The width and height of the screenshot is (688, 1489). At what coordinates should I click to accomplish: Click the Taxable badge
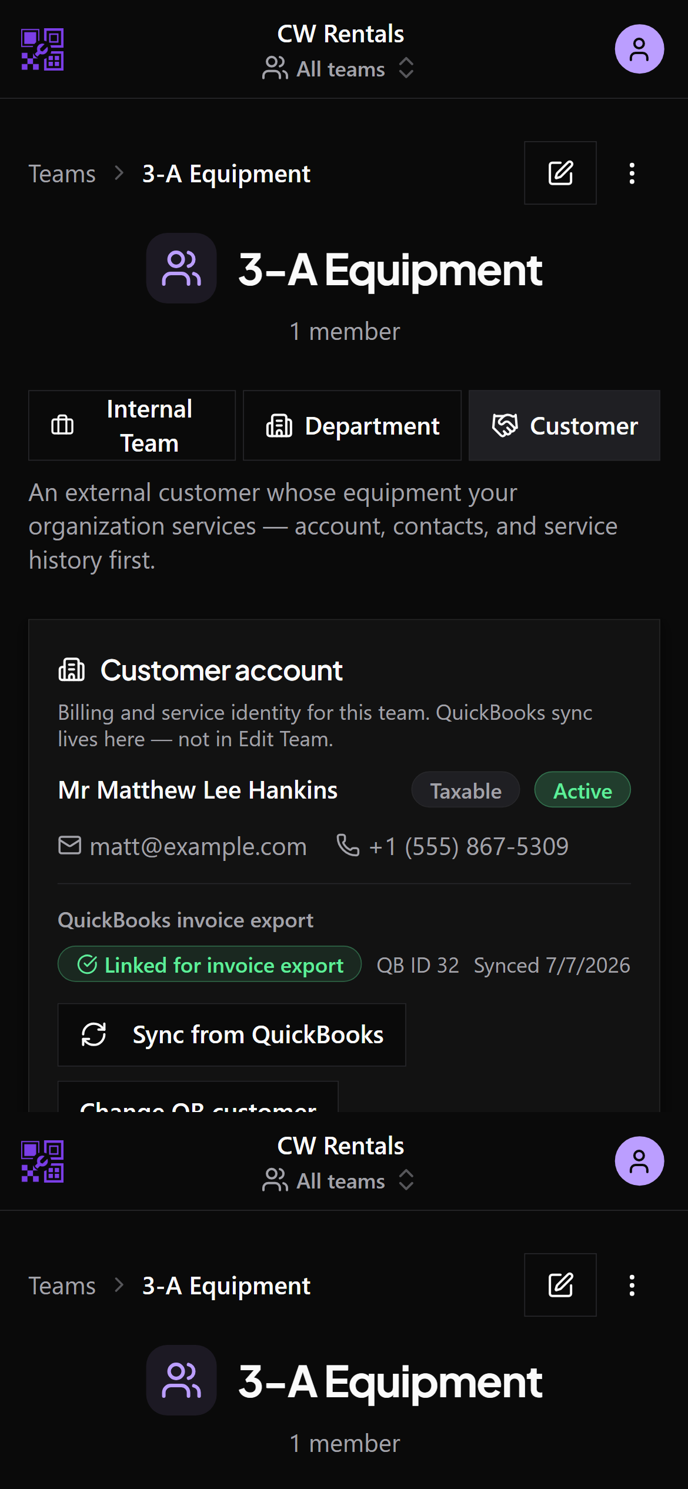(466, 790)
